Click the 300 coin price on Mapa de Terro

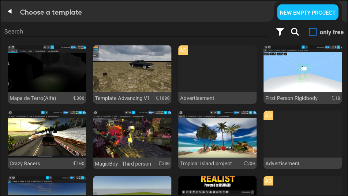(79, 98)
